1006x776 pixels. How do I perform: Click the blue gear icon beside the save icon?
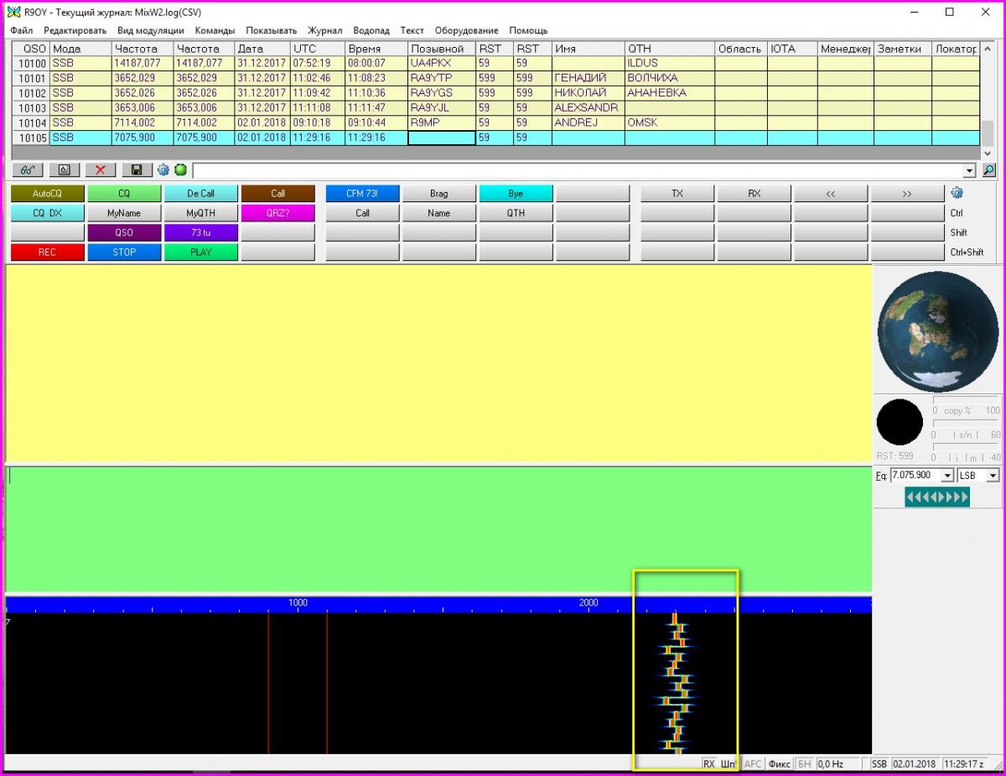(x=163, y=169)
